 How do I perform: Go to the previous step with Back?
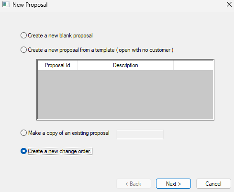pyautogui.click(x=134, y=184)
